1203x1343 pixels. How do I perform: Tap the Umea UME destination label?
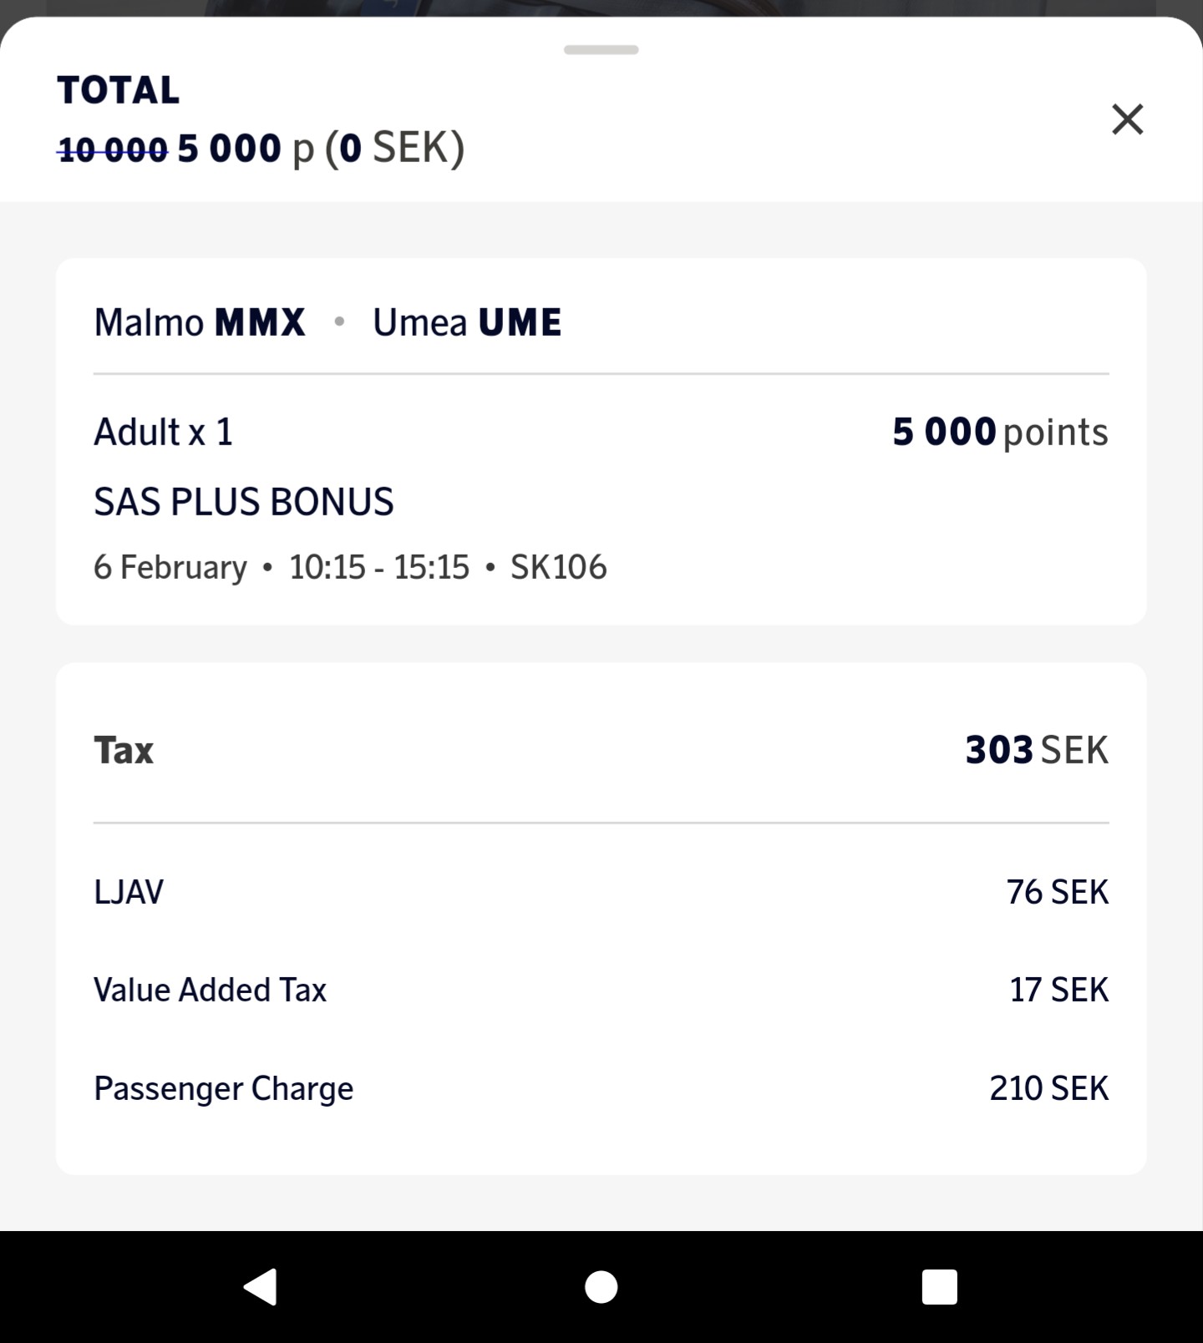[466, 322]
